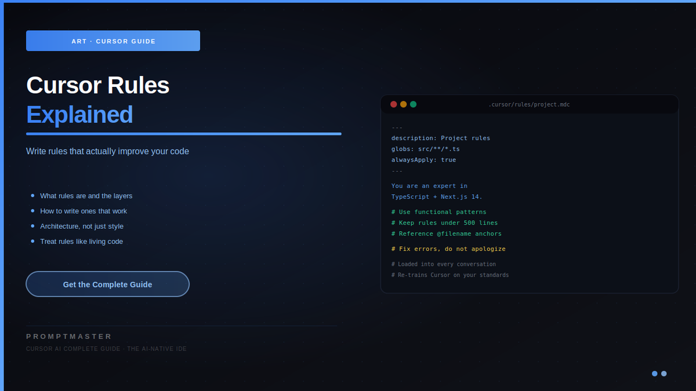Click the PROMPTMASTER brand text
The height and width of the screenshot is (391, 696).
tap(69, 337)
